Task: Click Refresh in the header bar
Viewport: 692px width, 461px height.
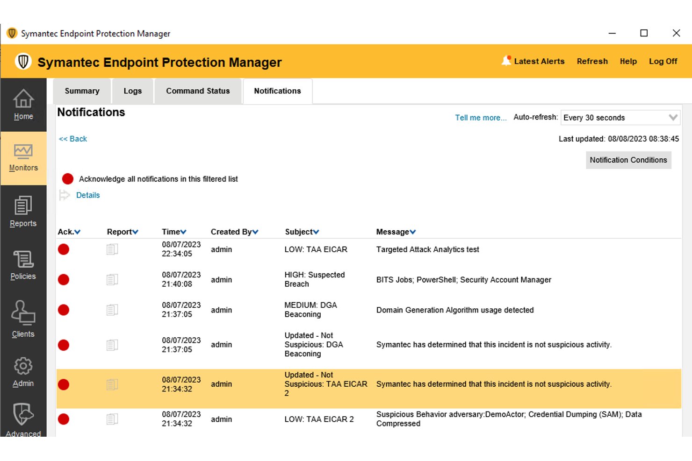Action: click(592, 61)
